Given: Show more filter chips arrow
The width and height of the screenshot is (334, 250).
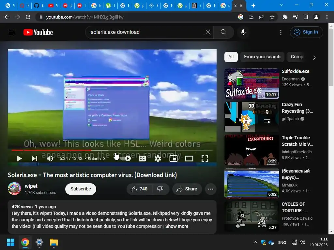Looking at the screenshot, I should 314,57.
